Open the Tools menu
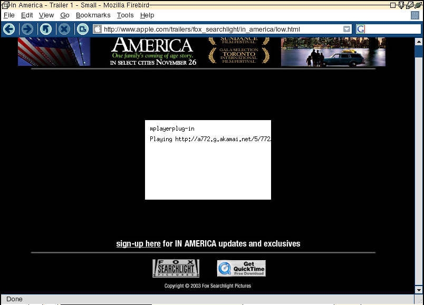This screenshot has width=424, height=305. point(125,15)
